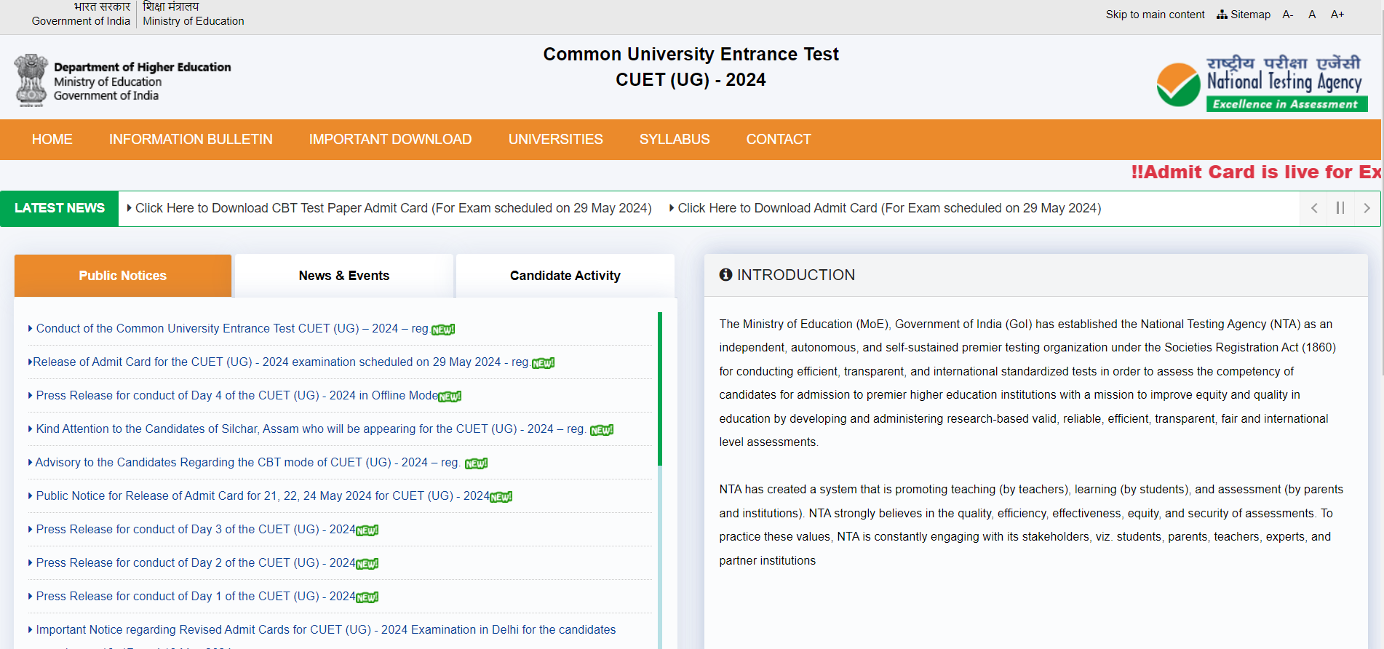Screen dimensions: 1384x649
Task: Pause the latest news ticker
Action: pyautogui.click(x=1340, y=208)
